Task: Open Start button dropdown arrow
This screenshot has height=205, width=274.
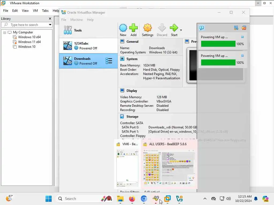Action: click(181, 30)
